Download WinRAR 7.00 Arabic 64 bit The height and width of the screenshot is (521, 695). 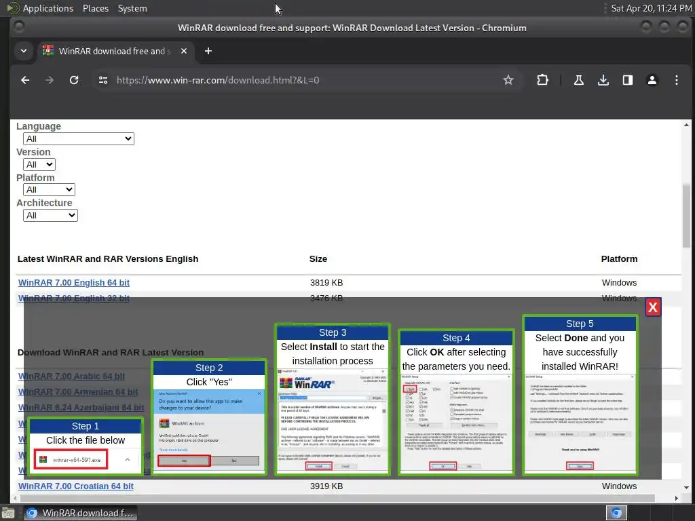[x=71, y=376]
